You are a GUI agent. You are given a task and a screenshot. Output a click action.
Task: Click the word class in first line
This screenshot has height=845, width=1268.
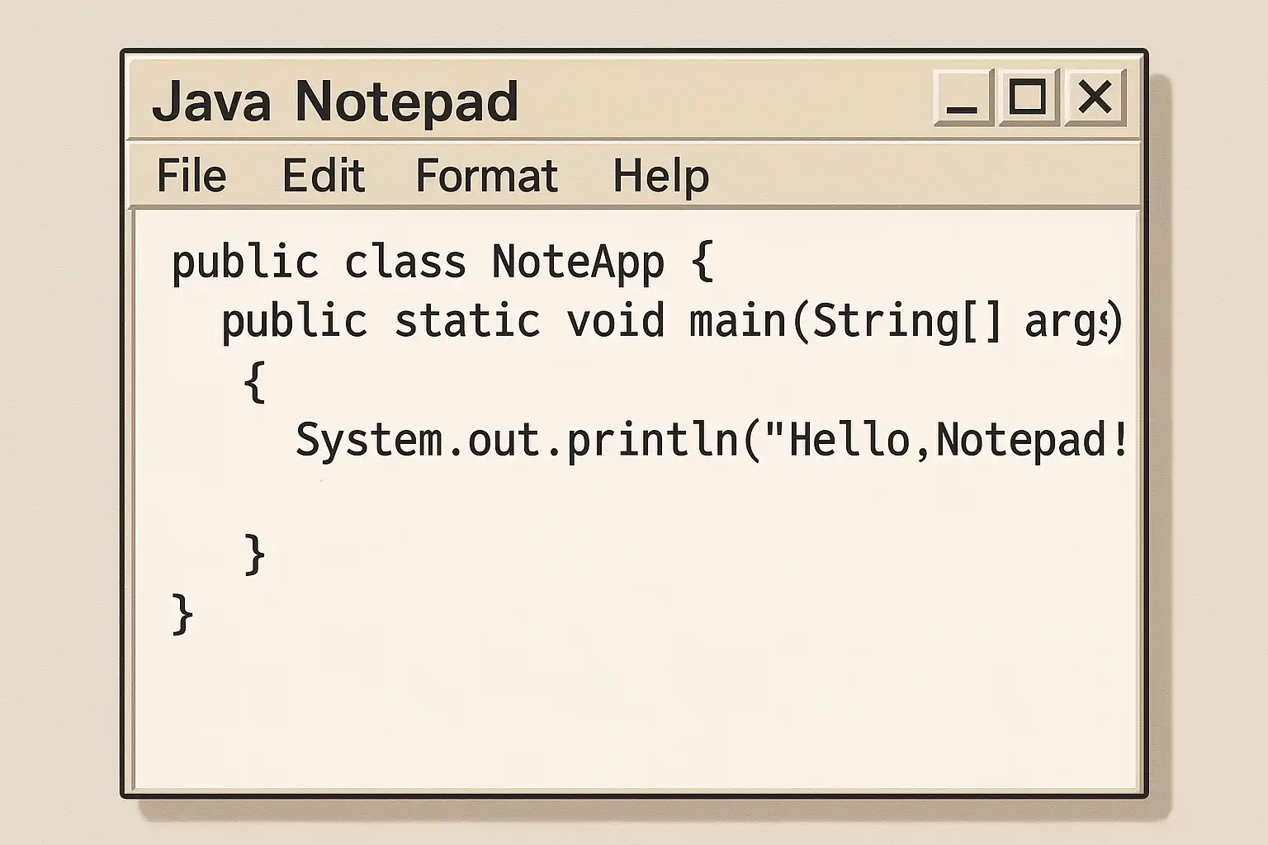tap(405, 262)
